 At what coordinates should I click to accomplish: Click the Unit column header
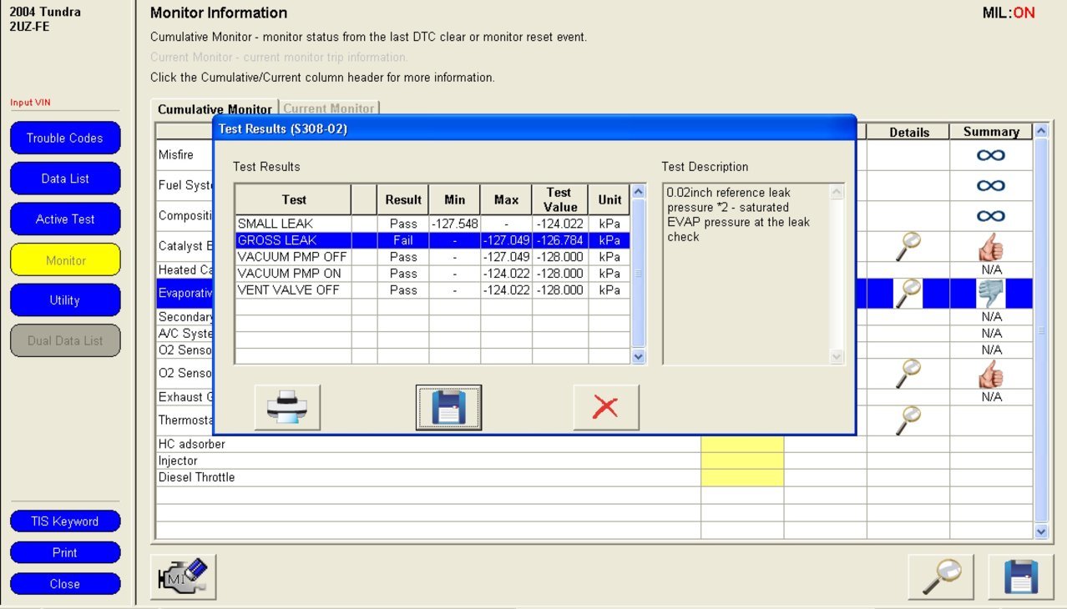click(x=609, y=199)
